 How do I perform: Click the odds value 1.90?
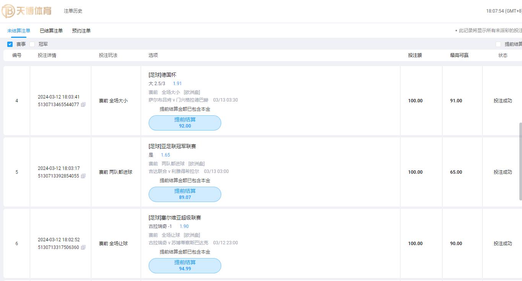point(184,226)
